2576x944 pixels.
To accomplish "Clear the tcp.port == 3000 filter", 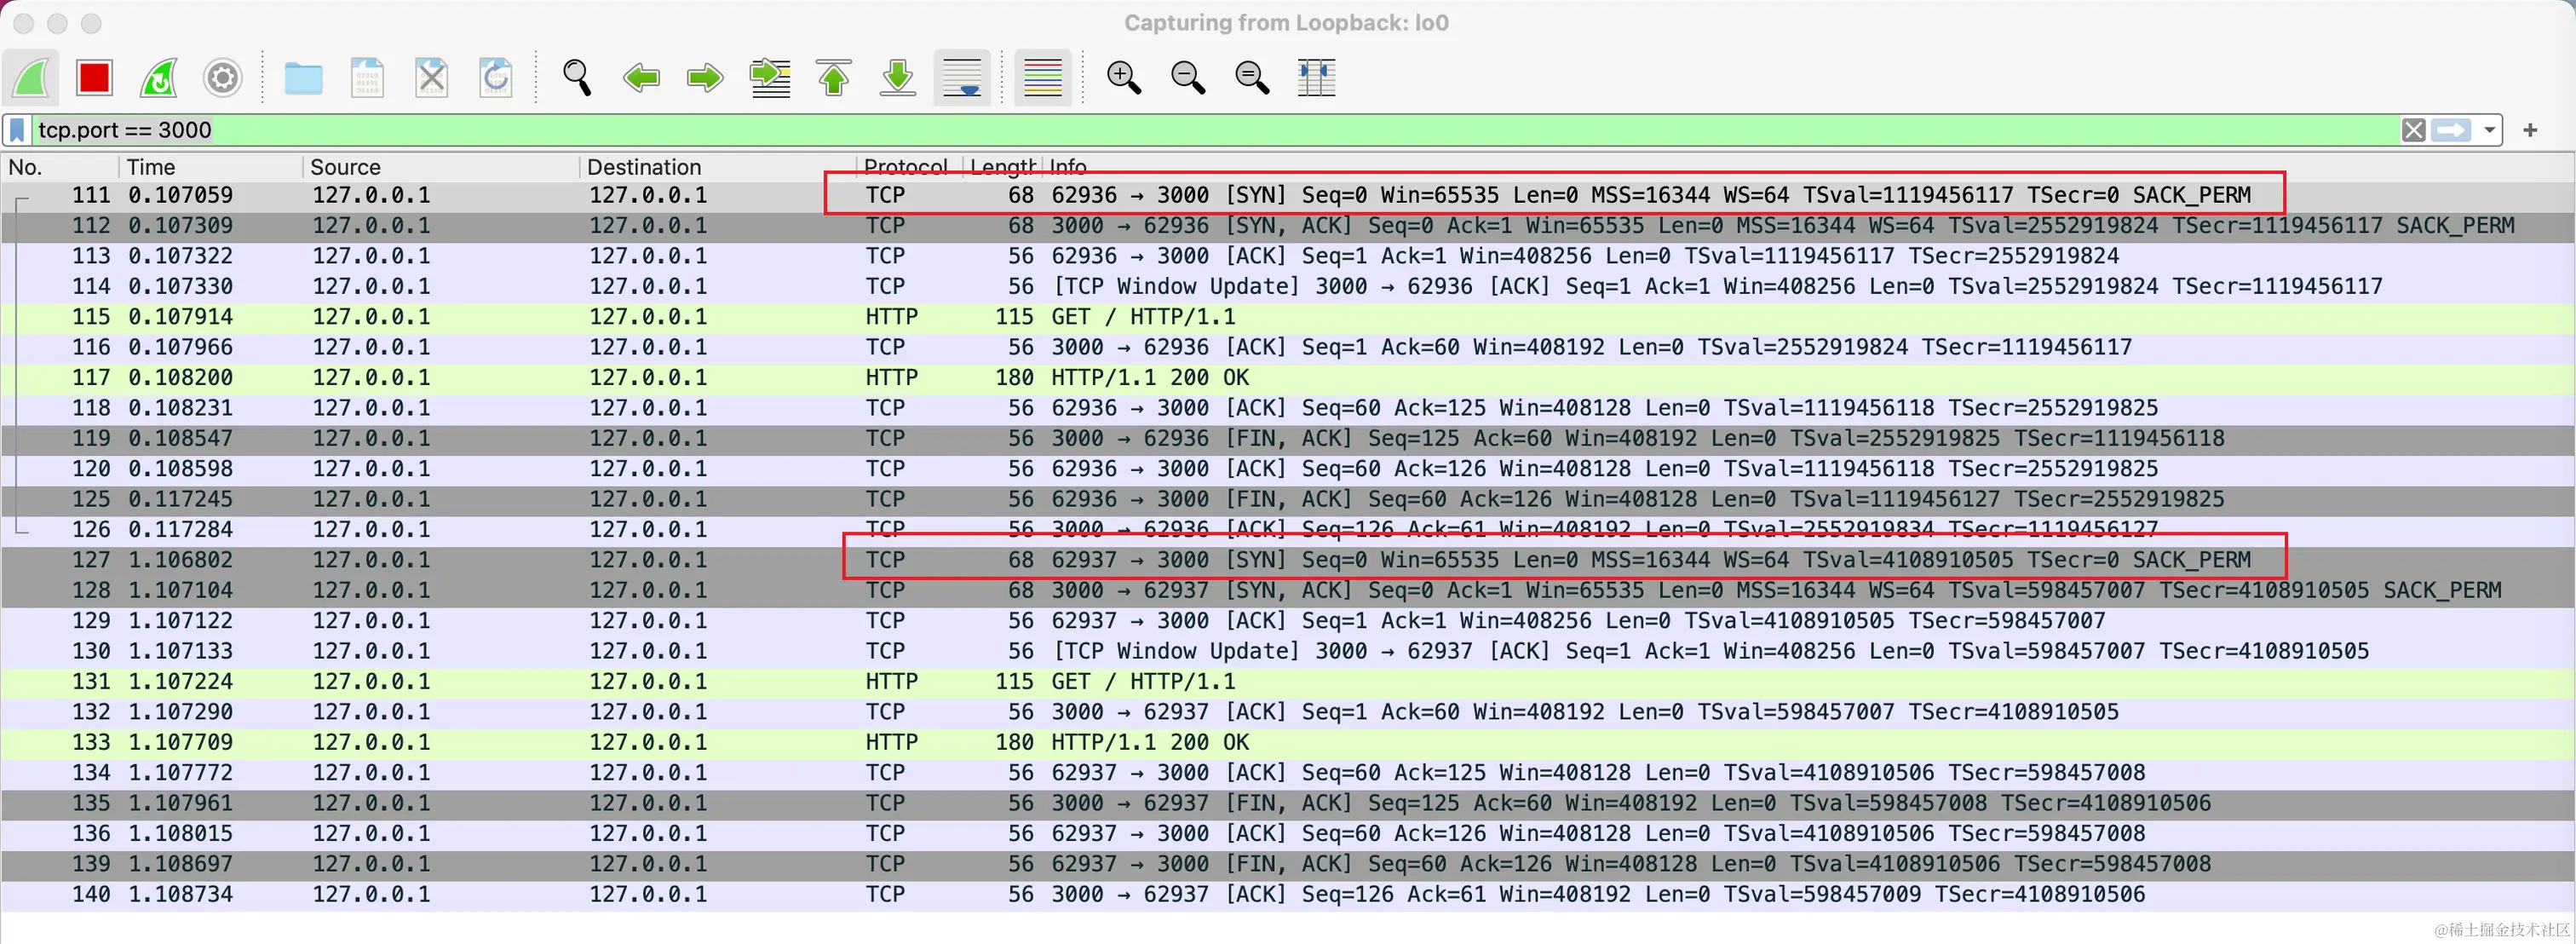I will pyautogui.click(x=2413, y=130).
